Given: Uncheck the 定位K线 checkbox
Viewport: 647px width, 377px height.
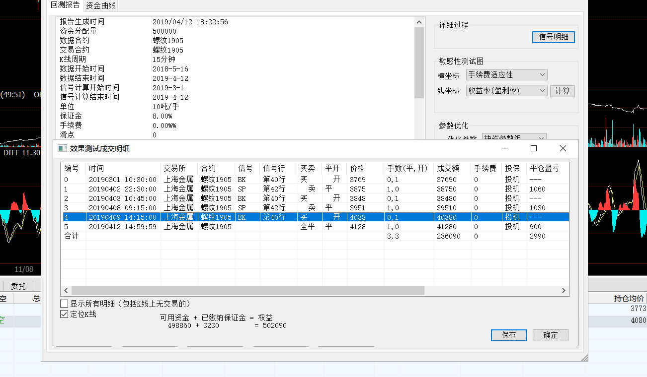Looking at the screenshot, I should [64, 314].
